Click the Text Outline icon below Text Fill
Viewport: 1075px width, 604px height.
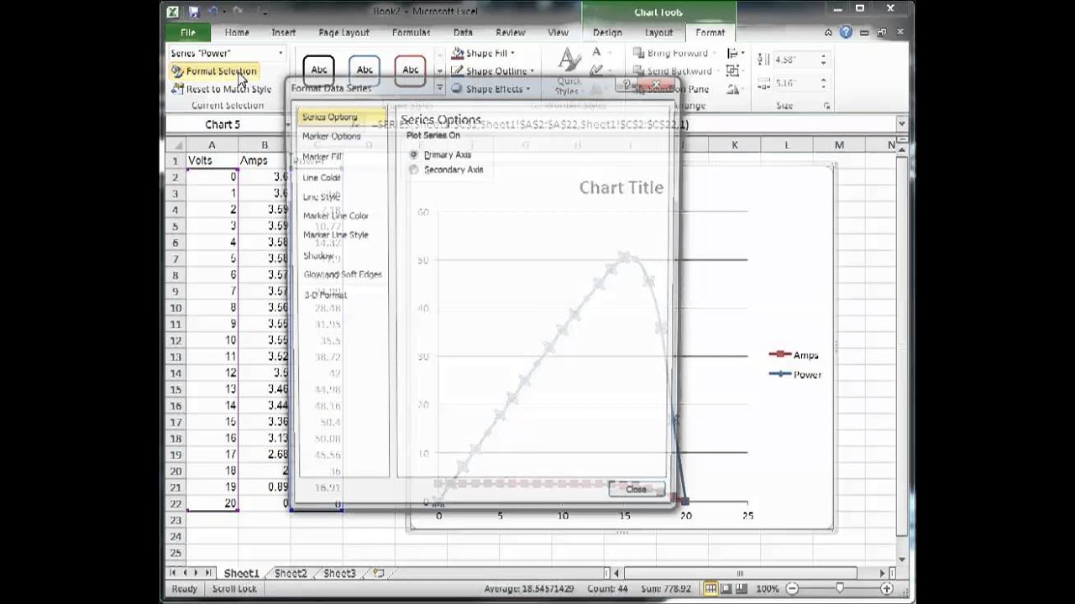(x=597, y=71)
